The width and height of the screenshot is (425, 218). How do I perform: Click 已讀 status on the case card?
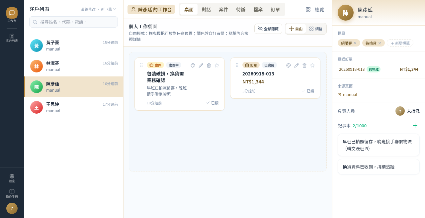point(212,103)
